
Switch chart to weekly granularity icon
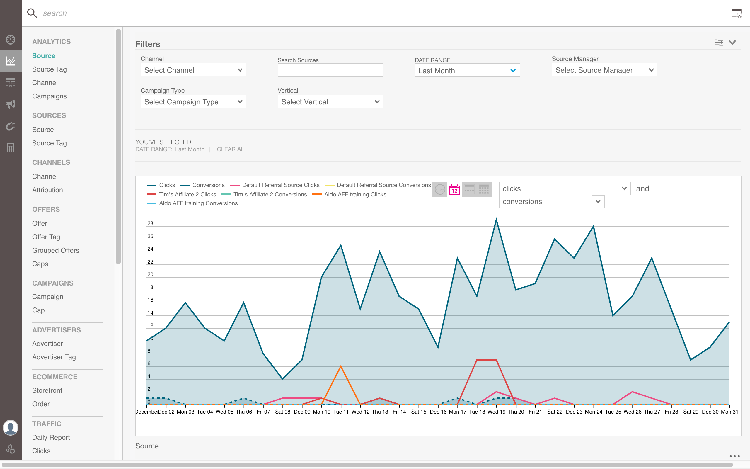tap(469, 189)
